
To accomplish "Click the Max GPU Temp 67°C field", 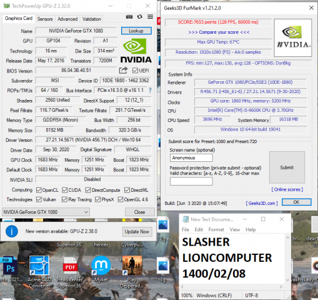I will pos(218,42).
